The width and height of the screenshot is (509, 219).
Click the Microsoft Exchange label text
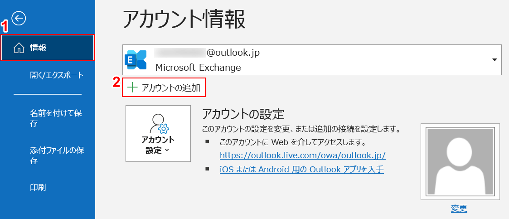point(199,67)
